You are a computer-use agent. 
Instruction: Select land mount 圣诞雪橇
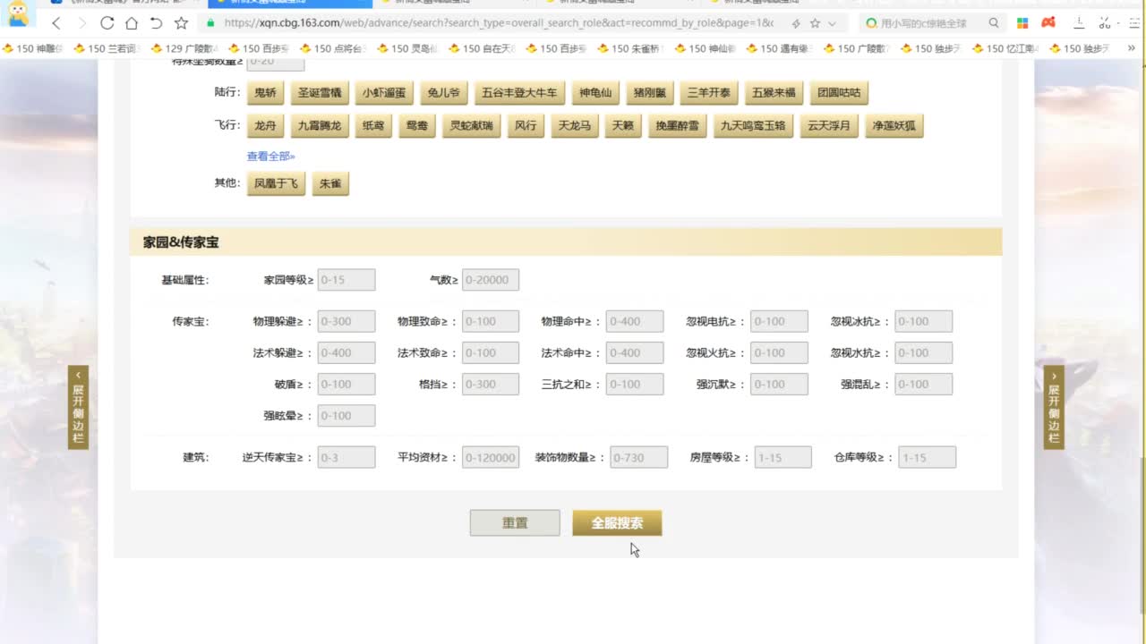[320, 93]
